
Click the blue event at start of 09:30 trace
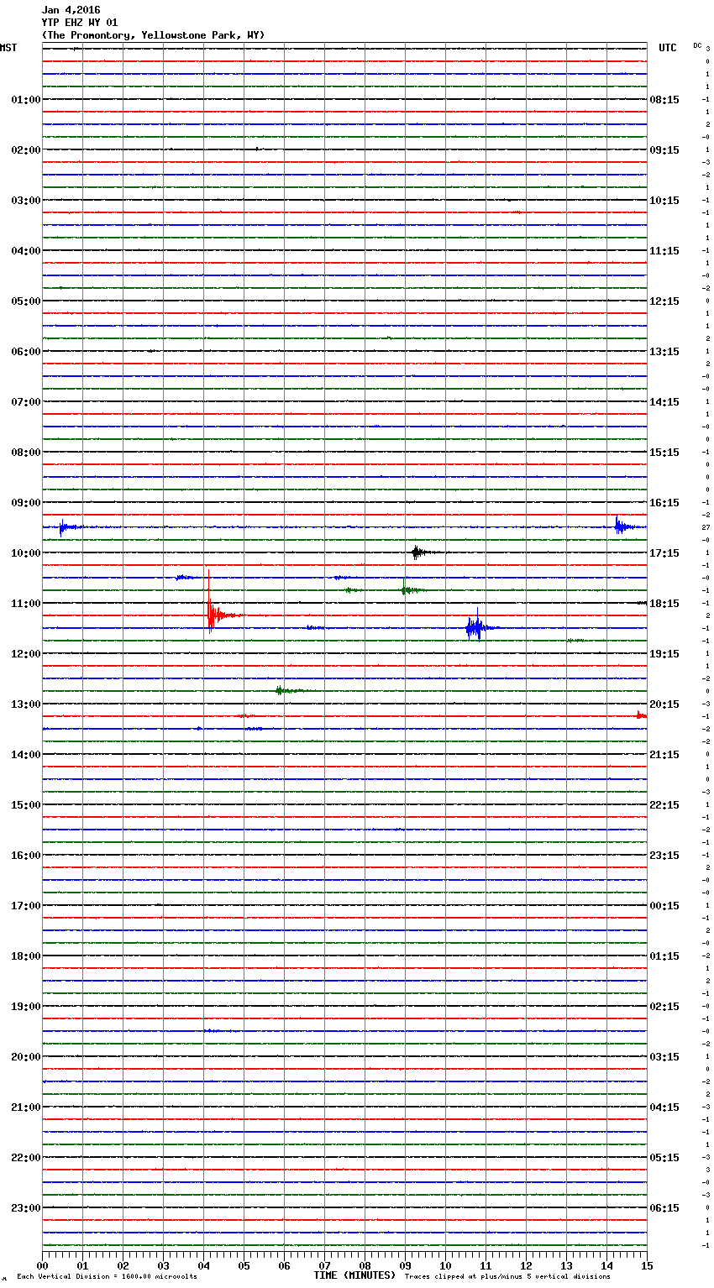pyautogui.click(x=63, y=527)
